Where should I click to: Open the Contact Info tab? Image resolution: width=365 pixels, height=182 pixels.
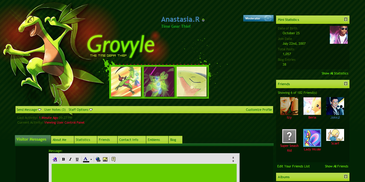(x=132, y=140)
